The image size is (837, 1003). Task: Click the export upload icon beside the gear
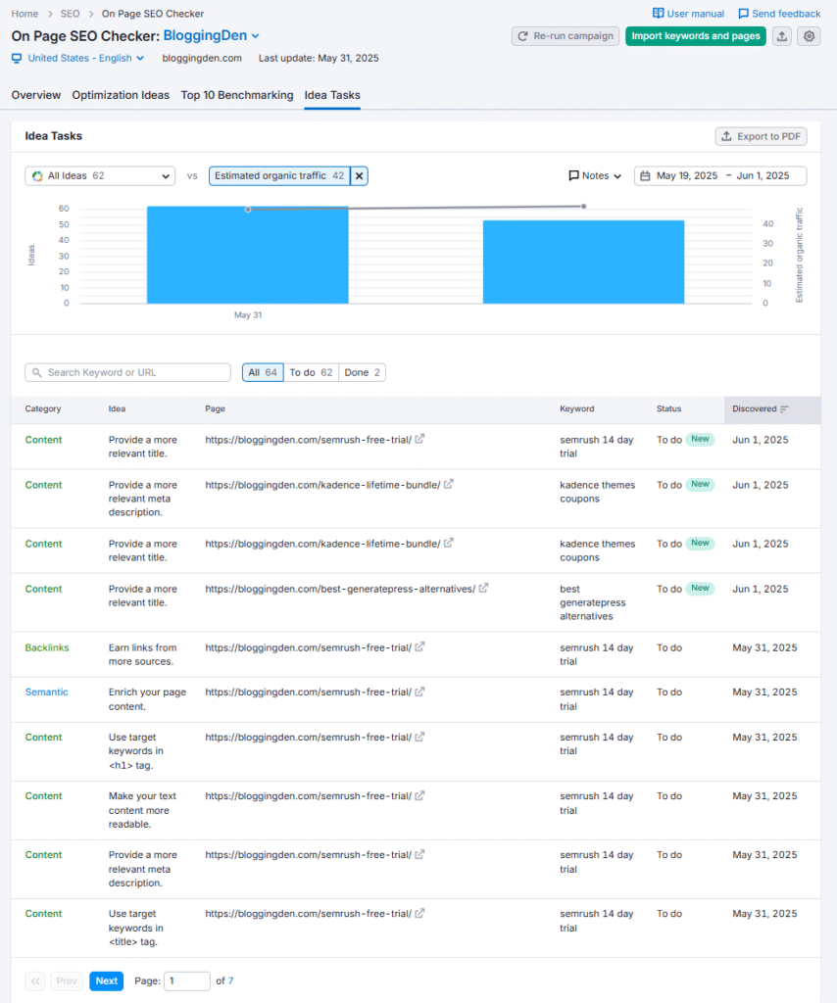[x=781, y=35]
